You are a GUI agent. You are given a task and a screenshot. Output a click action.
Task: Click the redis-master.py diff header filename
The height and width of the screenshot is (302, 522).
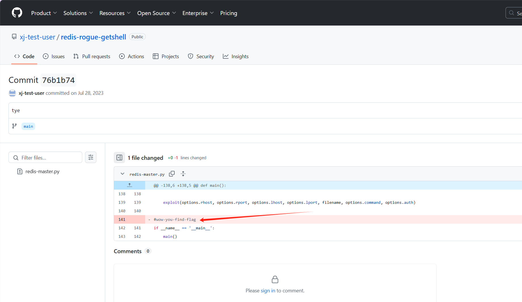[147, 174]
